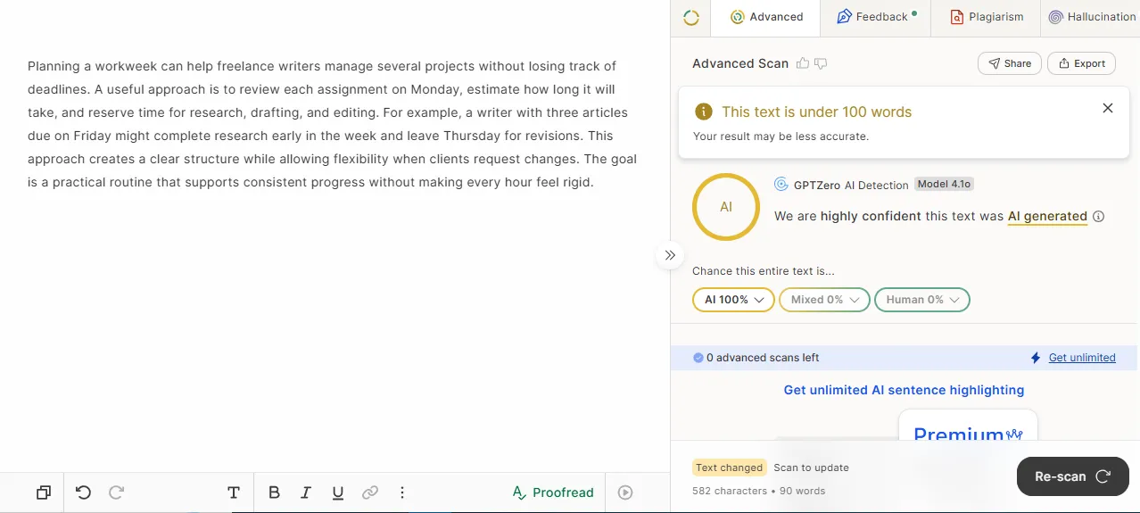1140x513 pixels.
Task: Toggle underline formatting
Action: tap(338, 492)
